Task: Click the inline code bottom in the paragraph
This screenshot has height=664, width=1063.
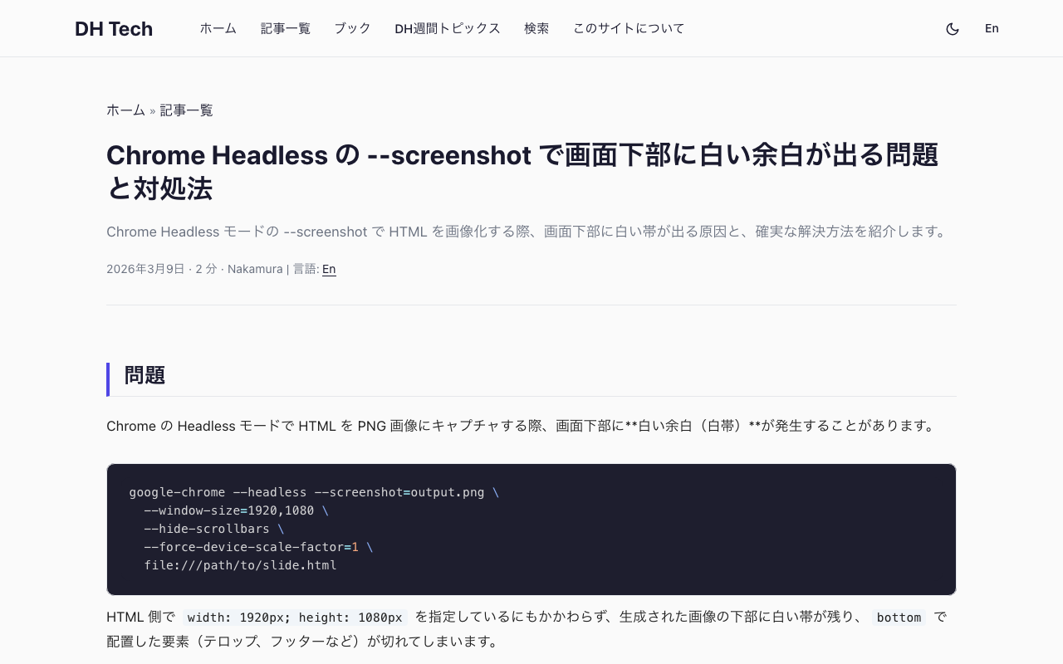Action: click(898, 618)
